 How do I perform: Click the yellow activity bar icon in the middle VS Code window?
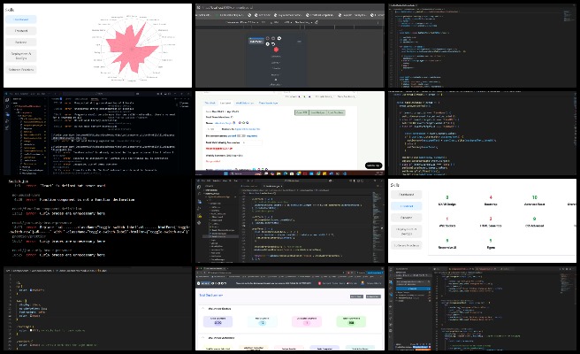tap(199, 216)
